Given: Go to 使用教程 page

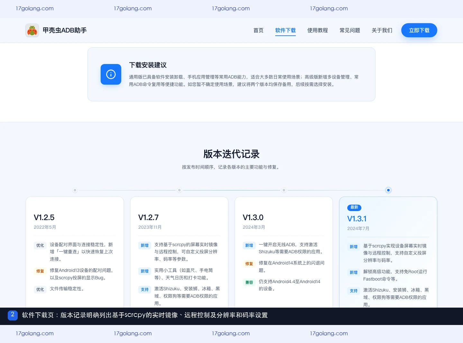Looking at the screenshot, I should tap(318, 30).
